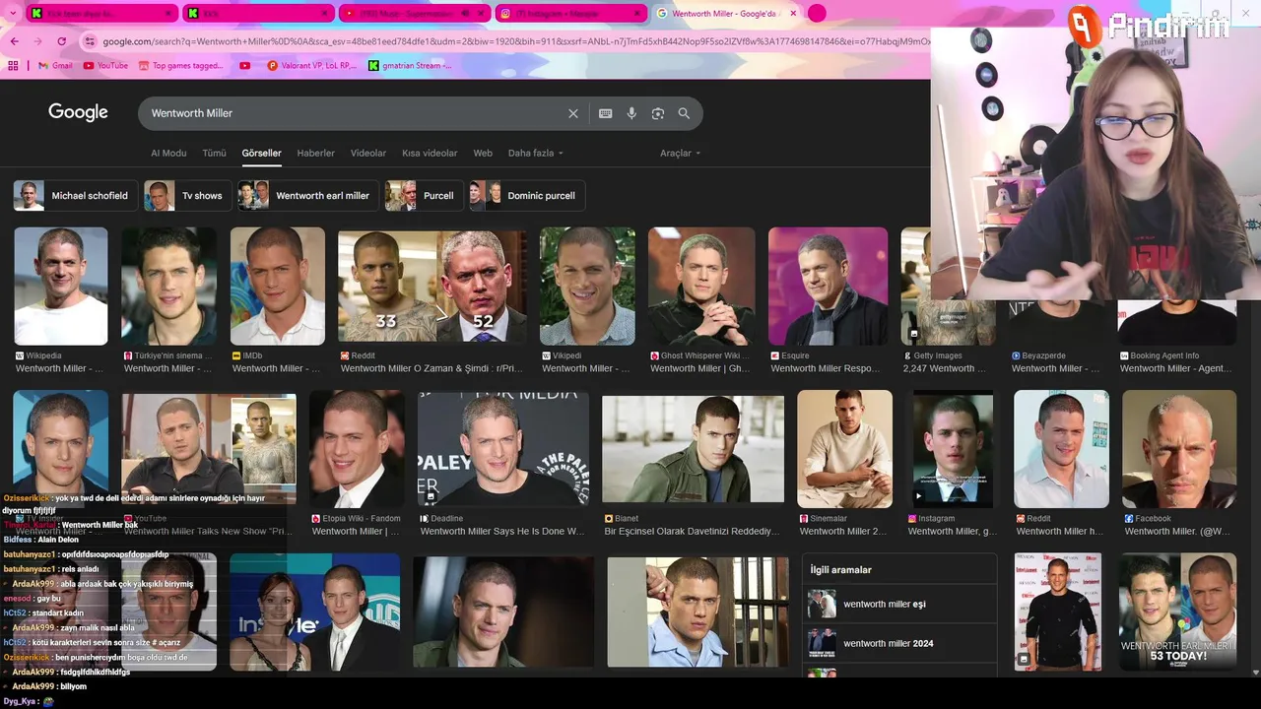Open the unlabeled YouTube icon bookmark
This screenshot has height=709, width=1261.
(x=245, y=66)
